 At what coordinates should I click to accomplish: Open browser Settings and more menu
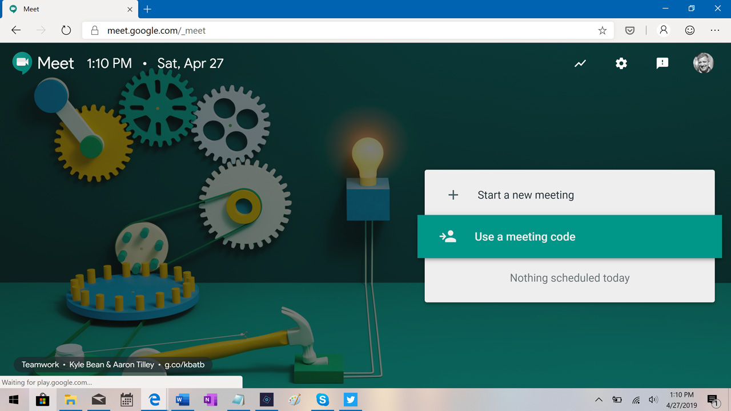coord(715,30)
